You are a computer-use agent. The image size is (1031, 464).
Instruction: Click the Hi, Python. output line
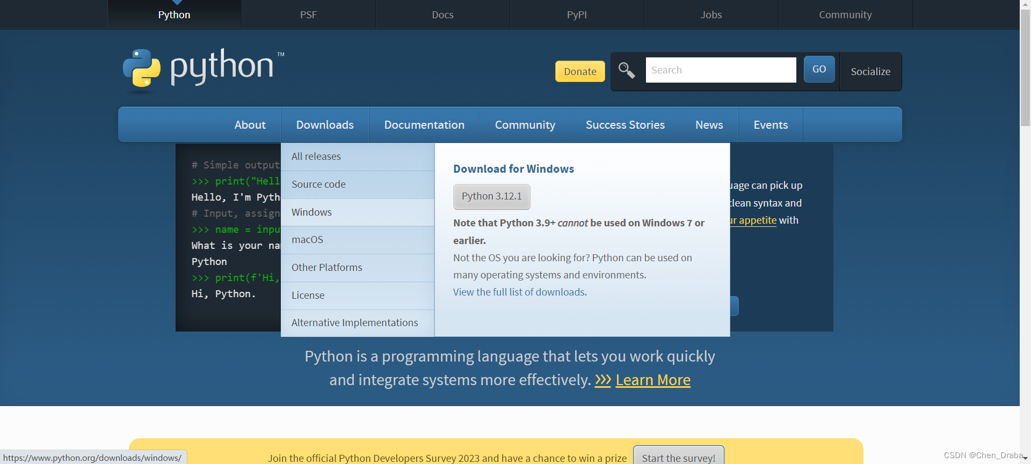[x=223, y=294]
